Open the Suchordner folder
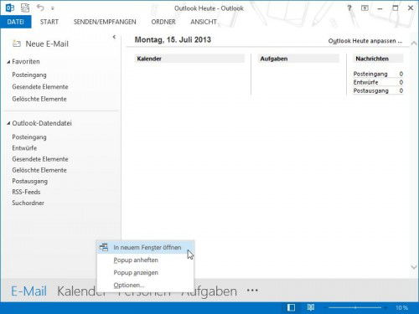 [28, 203]
